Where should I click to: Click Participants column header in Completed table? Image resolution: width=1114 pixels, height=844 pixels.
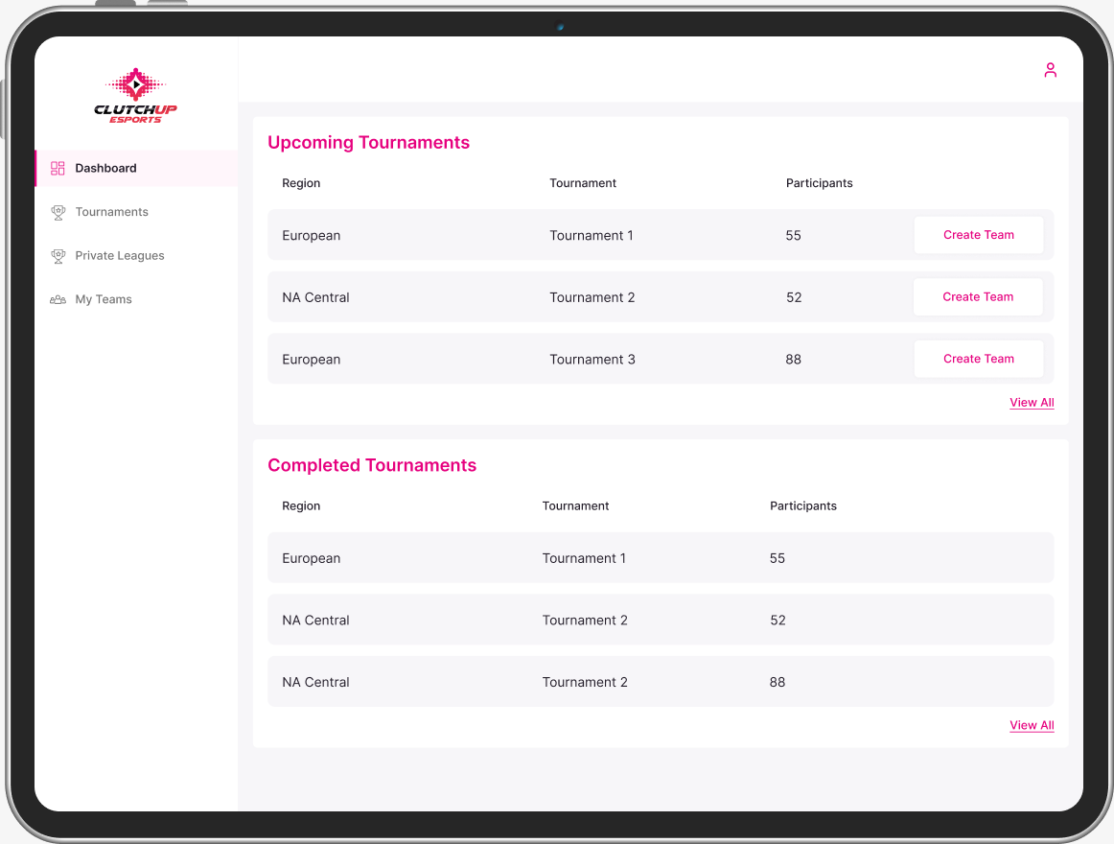pos(802,505)
